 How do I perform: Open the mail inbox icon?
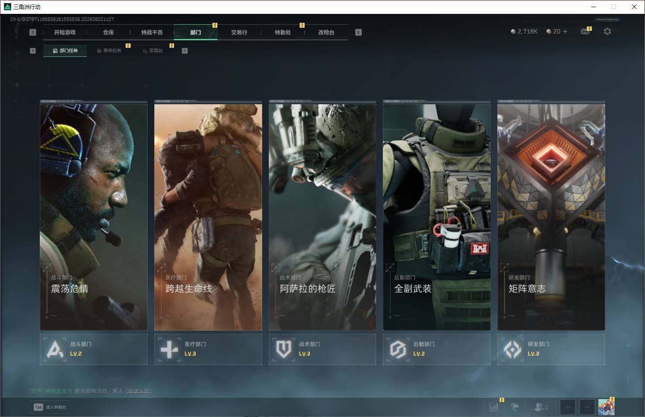585,31
